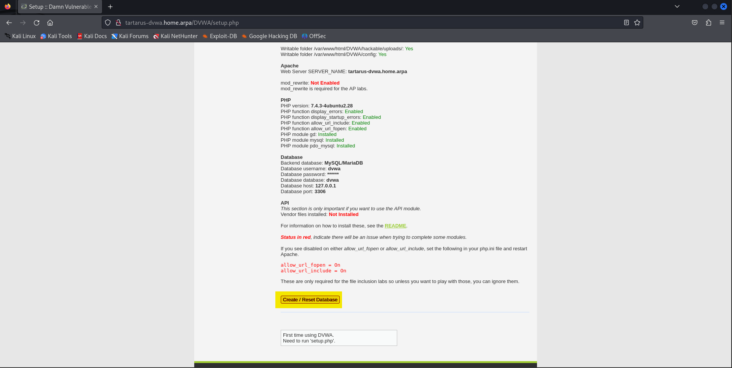Open the Exploit-DB bookmark
The width and height of the screenshot is (732, 368).
pos(219,36)
